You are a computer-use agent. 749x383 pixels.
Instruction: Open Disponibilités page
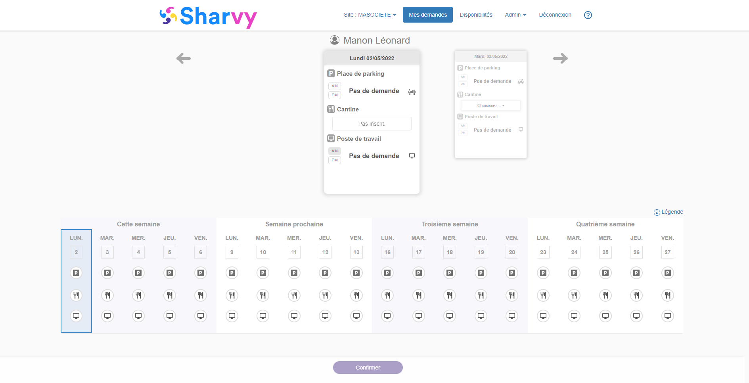pos(476,15)
